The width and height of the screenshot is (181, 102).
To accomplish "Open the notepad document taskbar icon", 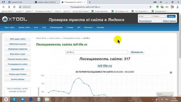I will [39, 99].
